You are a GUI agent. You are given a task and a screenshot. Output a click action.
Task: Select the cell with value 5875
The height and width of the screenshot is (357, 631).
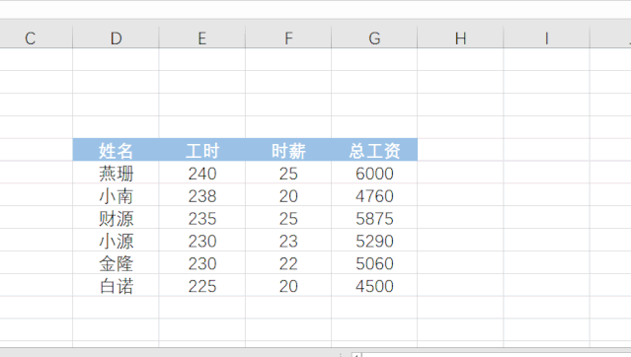coord(374,218)
